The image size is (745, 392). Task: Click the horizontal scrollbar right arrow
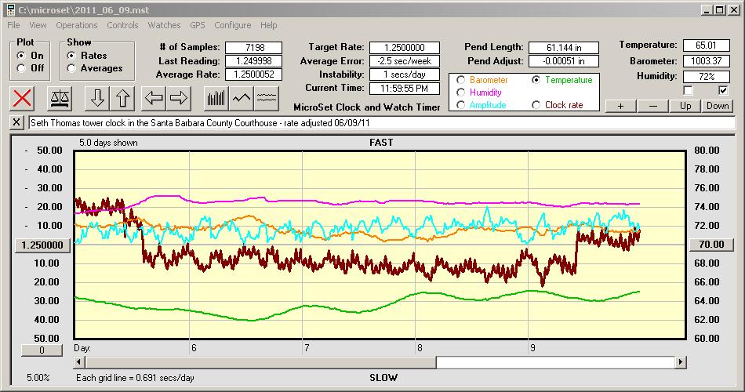681,362
